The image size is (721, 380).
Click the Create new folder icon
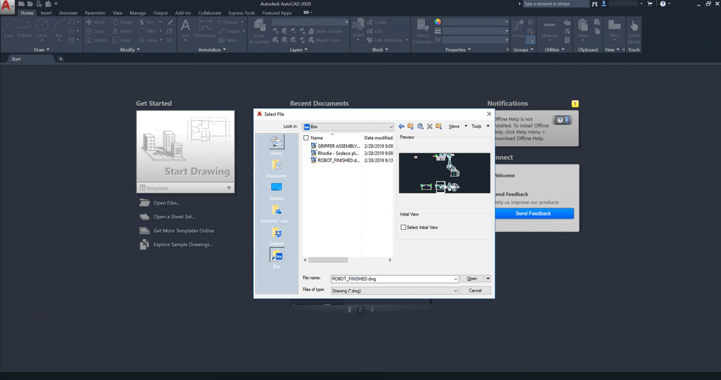point(438,126)
